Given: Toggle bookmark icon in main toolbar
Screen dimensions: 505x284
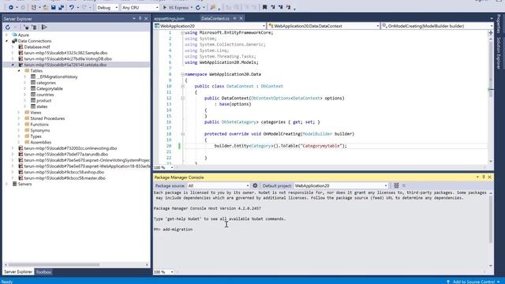Looking at the screenshot, I should [265, 7].
